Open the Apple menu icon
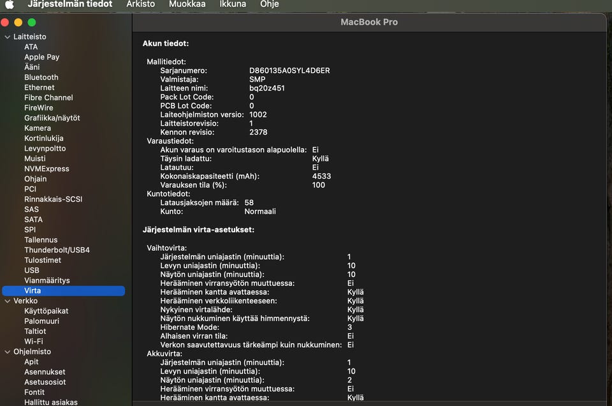612x406 pixels. (10, 4)
